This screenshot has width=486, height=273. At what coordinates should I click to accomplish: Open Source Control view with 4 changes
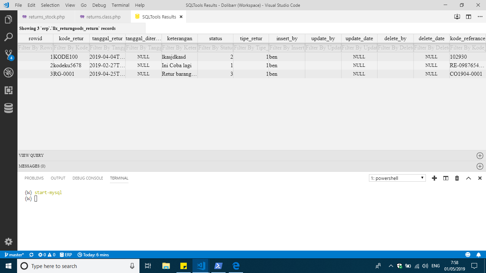pos(9,55)
